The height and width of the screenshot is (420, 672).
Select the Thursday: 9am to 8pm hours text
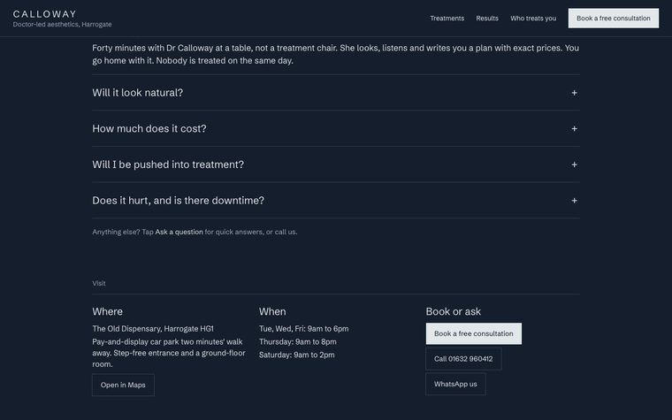coord(297,341)
